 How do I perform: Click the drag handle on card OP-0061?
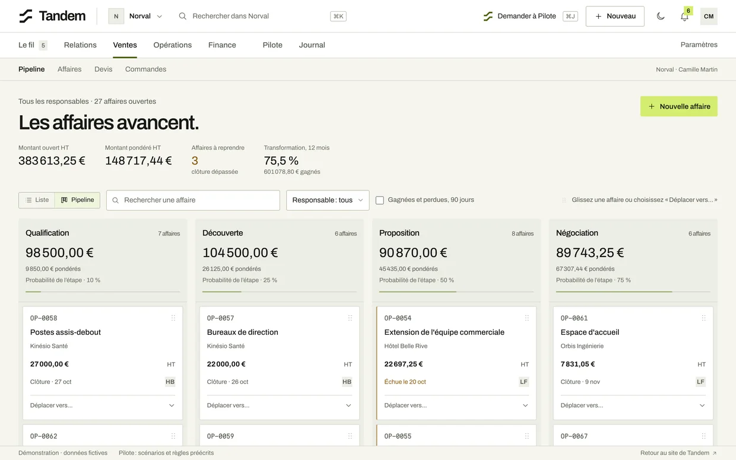pyautogui.click(x=704, y=318)
